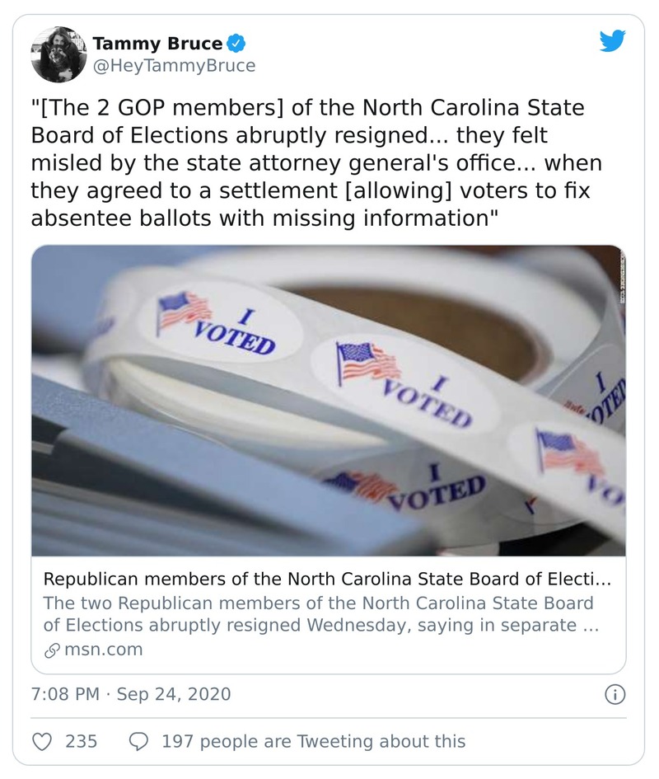Click the reply speech bubble icon
659x779 pixels.
coord(140,741)
